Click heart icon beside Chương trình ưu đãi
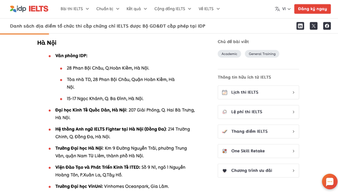Image resolution: width=338 pixels, height=192 pixels. coord(225,171)
